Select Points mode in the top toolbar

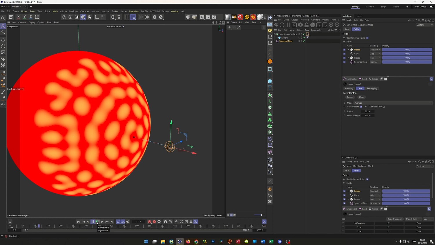(64, 17)
